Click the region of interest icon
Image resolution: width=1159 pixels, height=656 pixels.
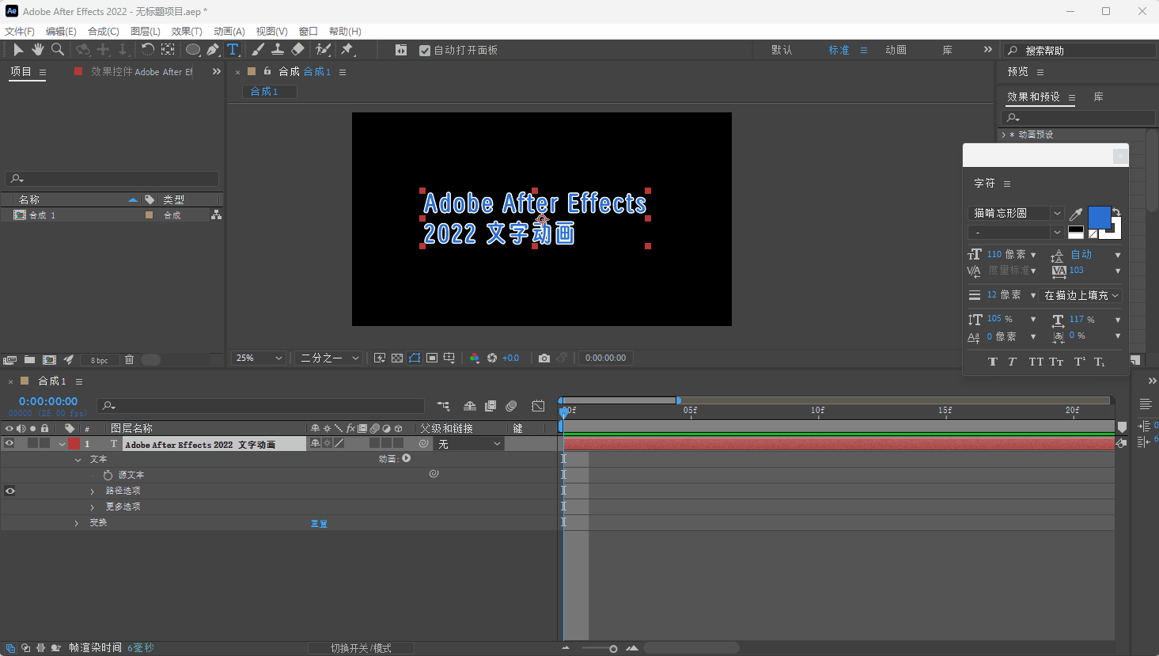432,358
